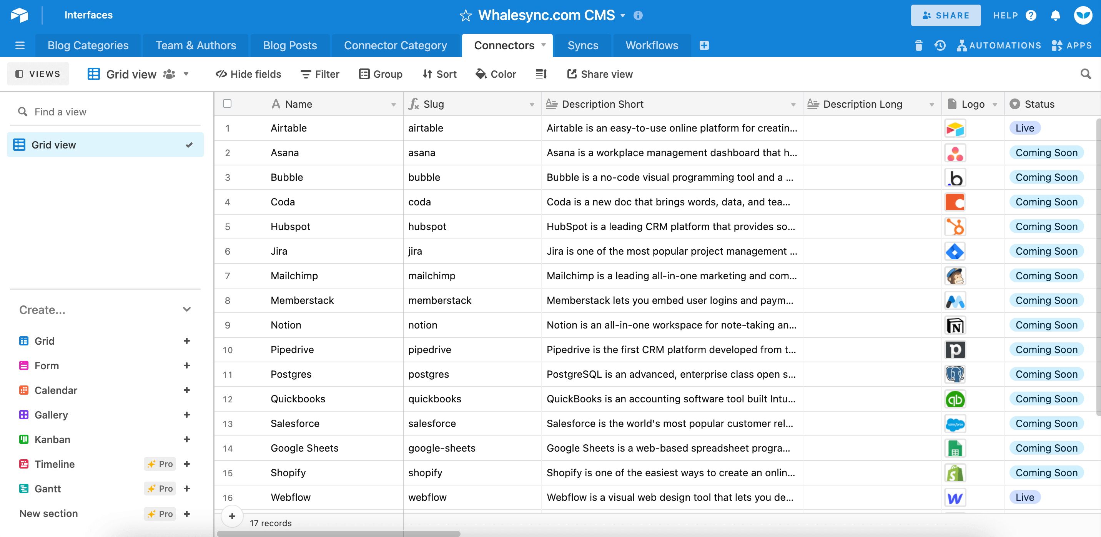Screen dimensions: 1101x537
Task: Click the Grid view icon in sidebar
Action: (19, 145)
